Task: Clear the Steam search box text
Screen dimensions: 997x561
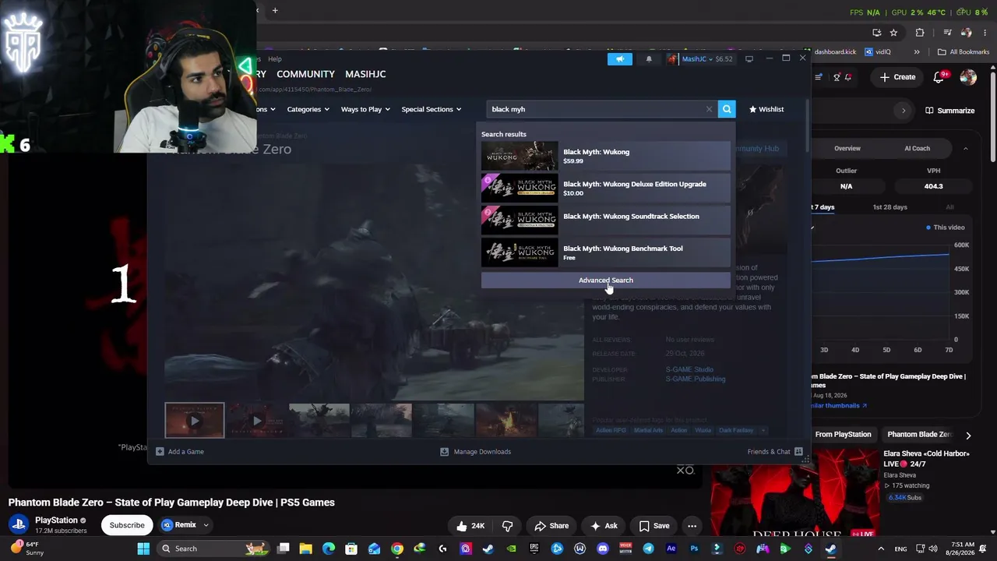Action: 709,109
